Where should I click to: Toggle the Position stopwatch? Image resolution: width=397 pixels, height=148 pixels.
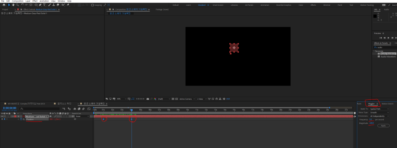tap(21, 119)
